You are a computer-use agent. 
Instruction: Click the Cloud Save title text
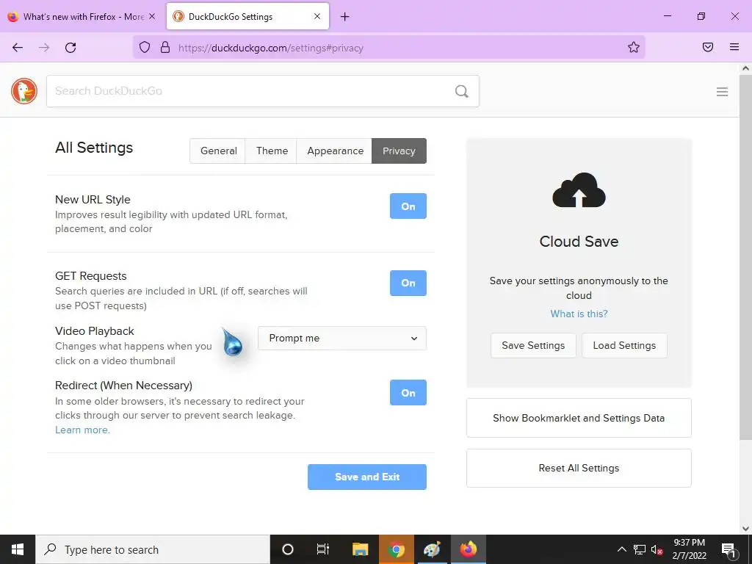tap(579, 241)
